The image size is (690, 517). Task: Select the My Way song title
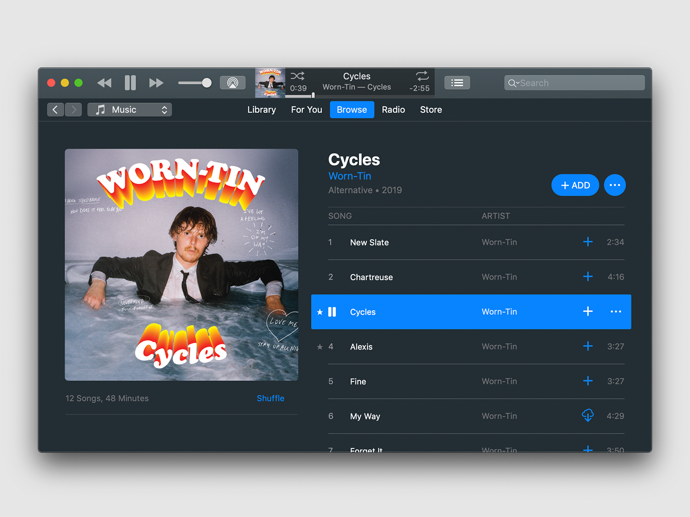365,416
